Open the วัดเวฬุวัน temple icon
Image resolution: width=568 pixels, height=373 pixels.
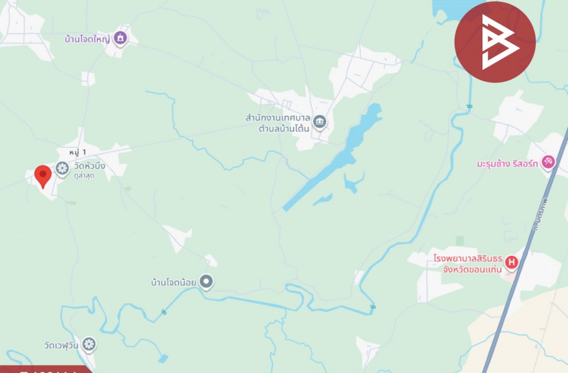click(89, 344)
